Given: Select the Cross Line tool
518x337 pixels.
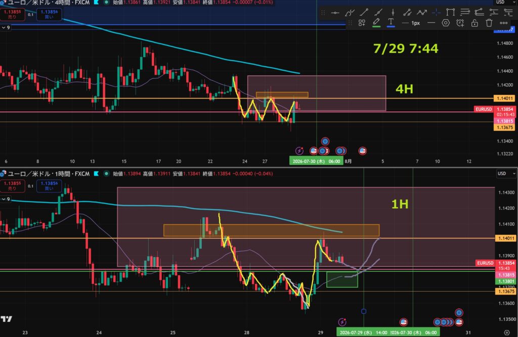Looking at the screenshot, I should point(436,13).
